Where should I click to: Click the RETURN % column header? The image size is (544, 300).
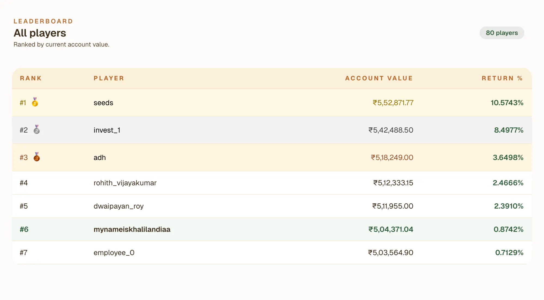click(x=502, y=78)
